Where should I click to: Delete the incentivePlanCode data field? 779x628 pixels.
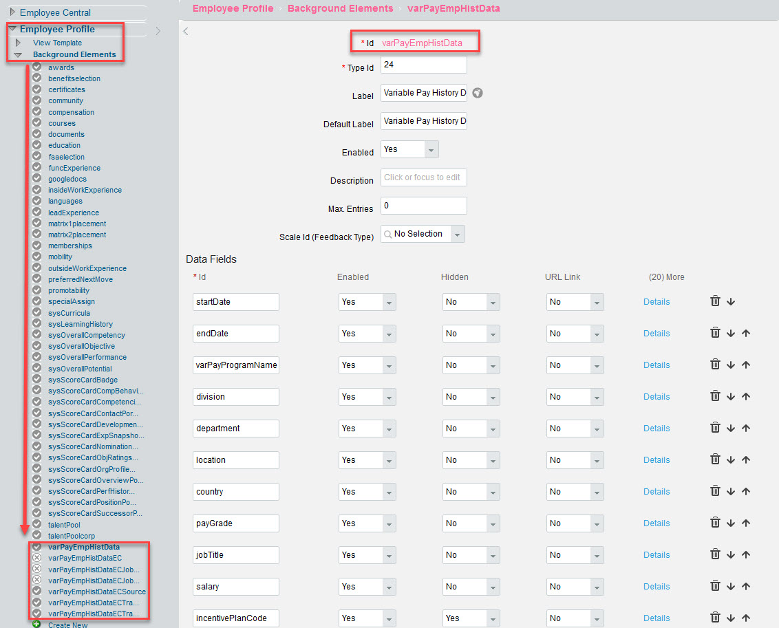tap(715, 618)
